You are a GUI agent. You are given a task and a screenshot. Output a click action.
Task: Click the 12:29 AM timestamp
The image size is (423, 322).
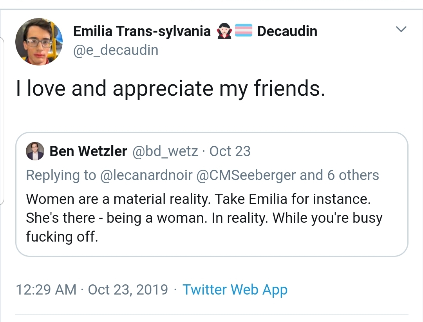click(x=46, y=290)
